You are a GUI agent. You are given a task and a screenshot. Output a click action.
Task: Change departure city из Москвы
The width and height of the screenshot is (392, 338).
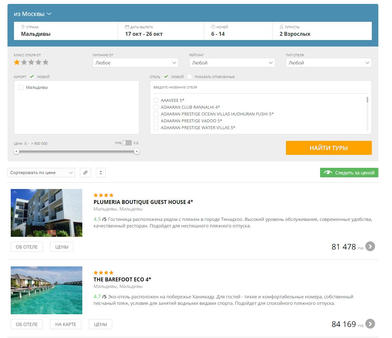[x=33, y=14]
